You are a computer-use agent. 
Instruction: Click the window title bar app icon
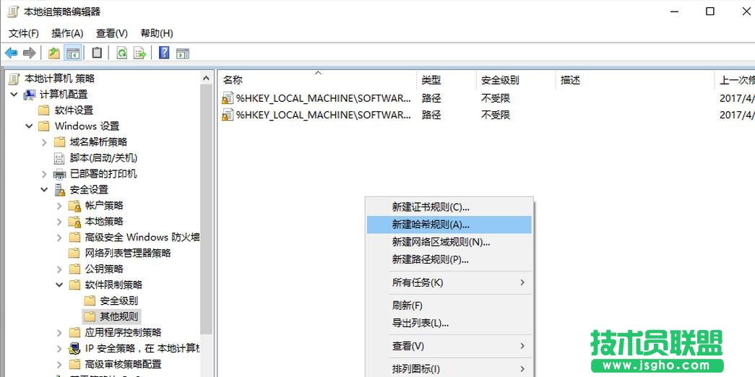pos(12,12)
